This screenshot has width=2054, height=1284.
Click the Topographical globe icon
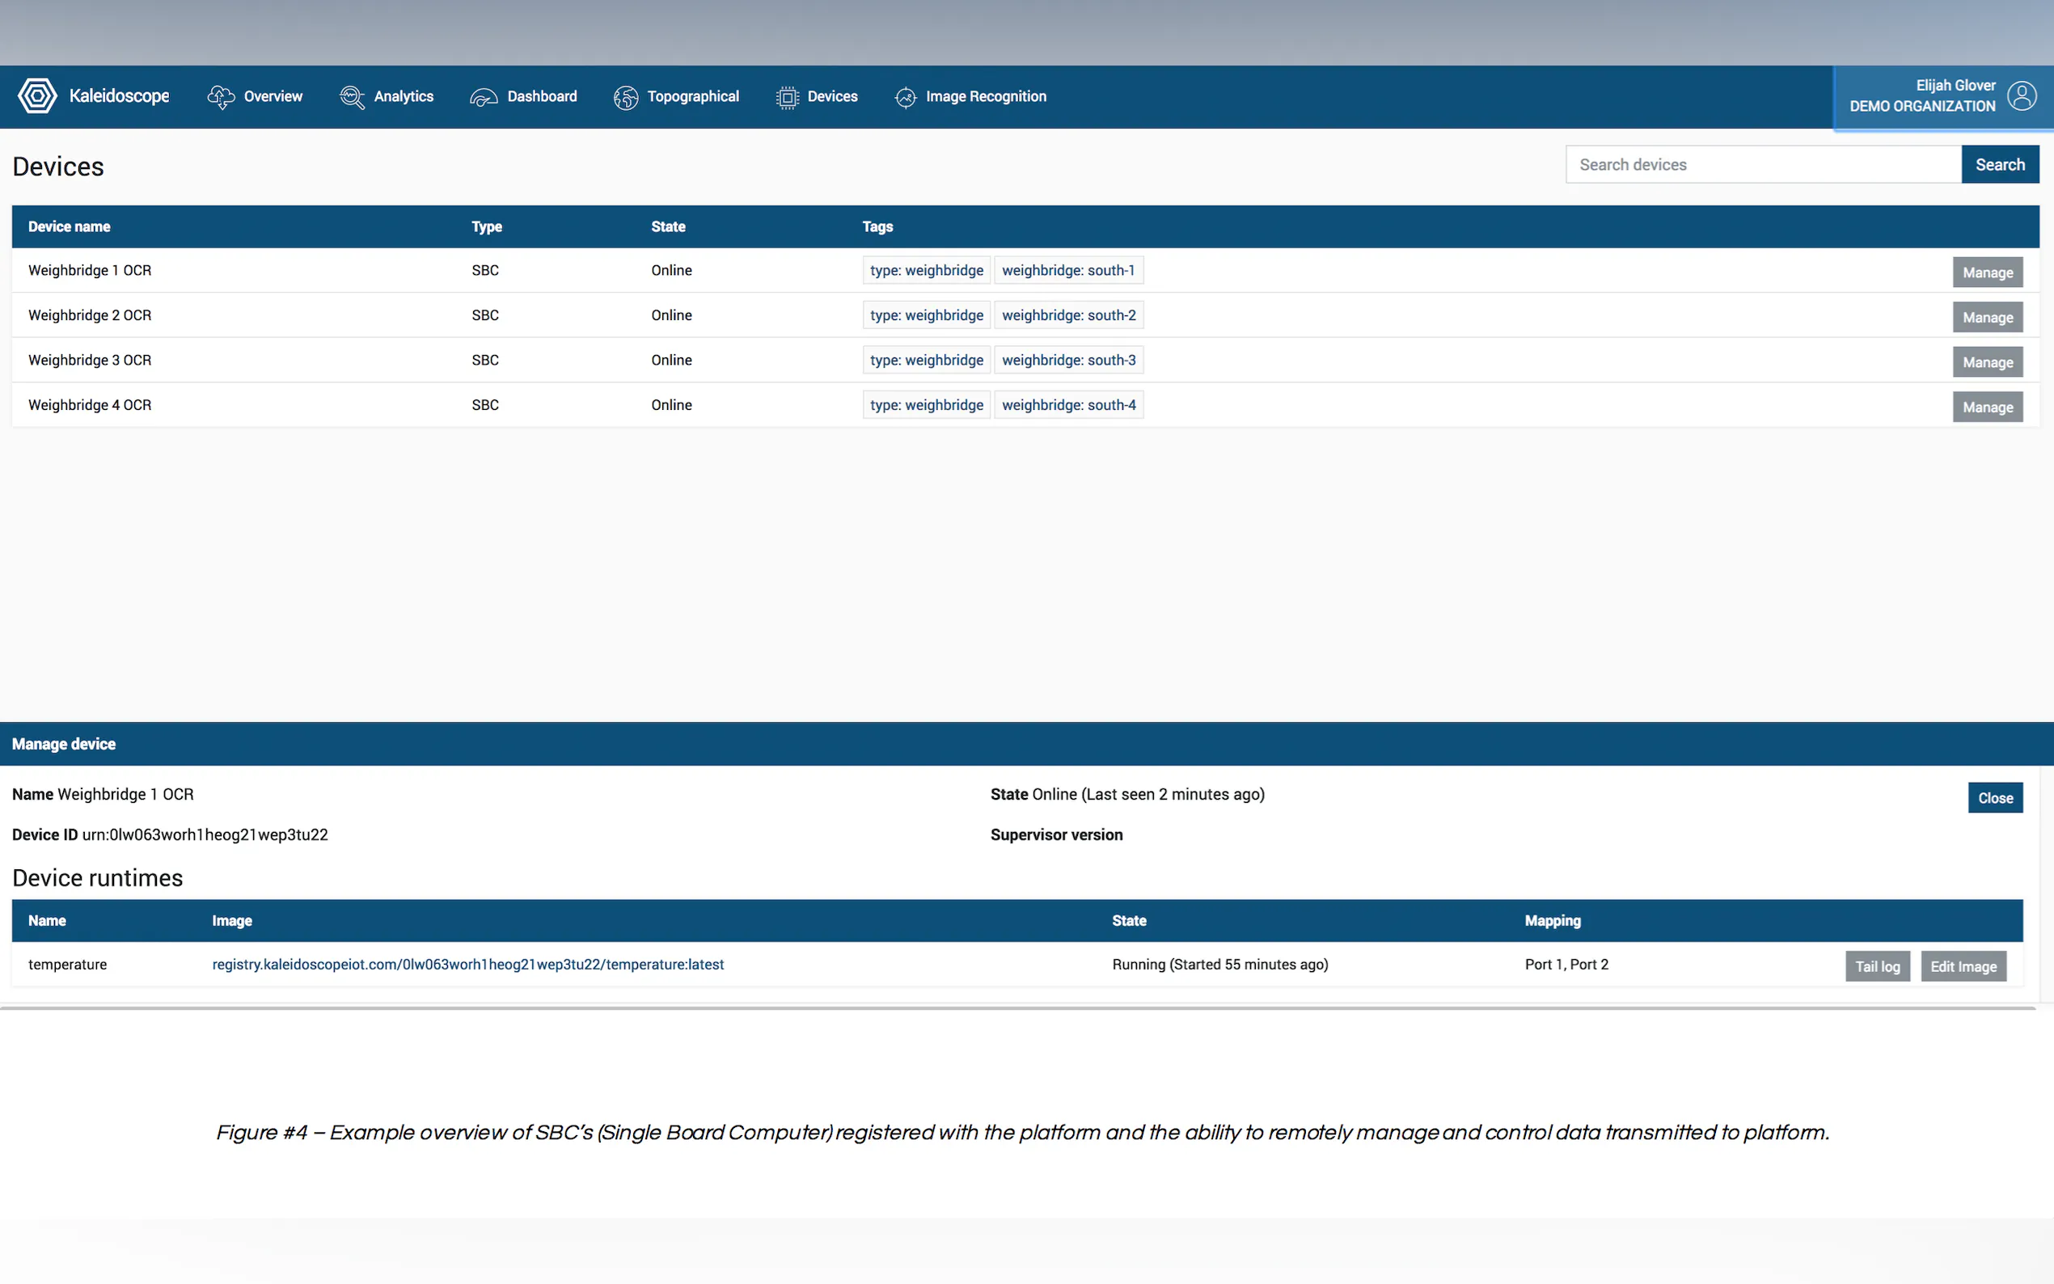[626, 97]
